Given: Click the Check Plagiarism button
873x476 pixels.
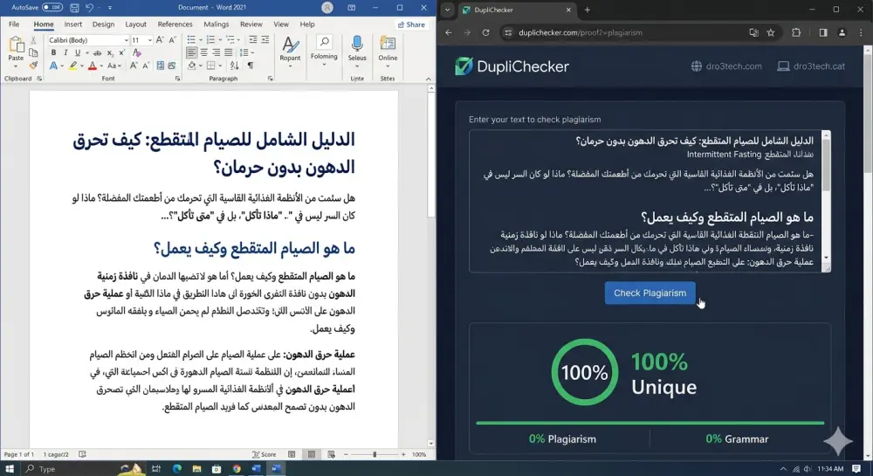Looking at the screenshot, I should coord(650,293).
